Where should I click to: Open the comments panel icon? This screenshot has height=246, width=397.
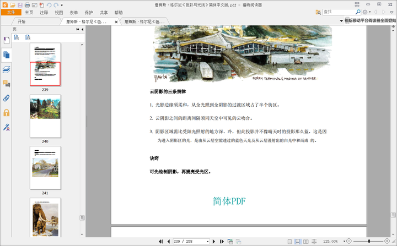point(6,84)
